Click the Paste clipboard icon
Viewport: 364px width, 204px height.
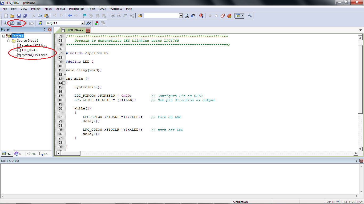coord(46,16)
